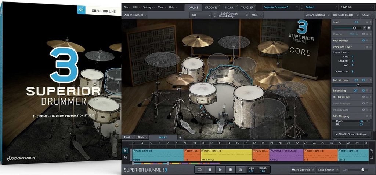This screenshot has height=175, width=376.
Task: Toggle the Smoothing power button
Action: coord(364,90)
